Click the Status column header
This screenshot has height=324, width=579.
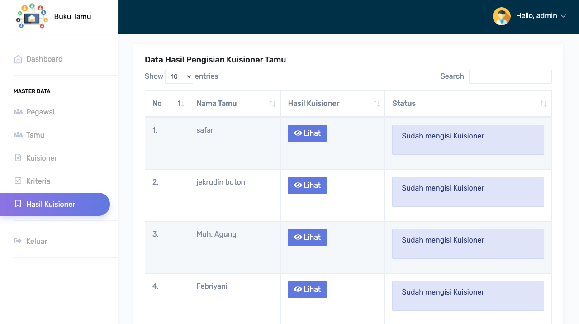[468, 104]
